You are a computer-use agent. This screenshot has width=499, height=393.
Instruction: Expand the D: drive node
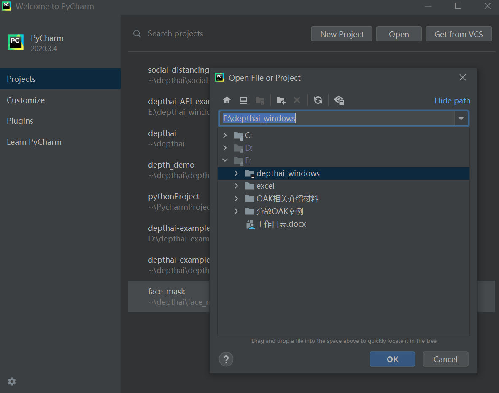[x=225, y=148]
